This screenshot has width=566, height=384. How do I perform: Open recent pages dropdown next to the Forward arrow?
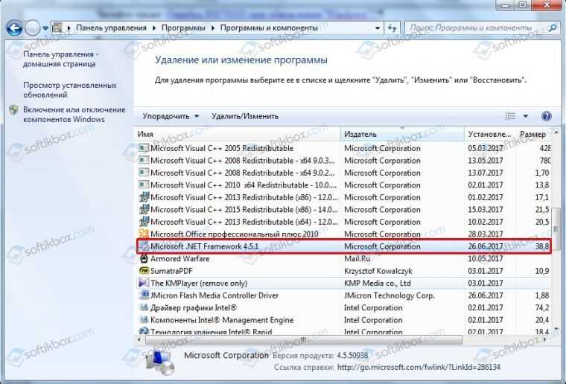coord(45,28)
